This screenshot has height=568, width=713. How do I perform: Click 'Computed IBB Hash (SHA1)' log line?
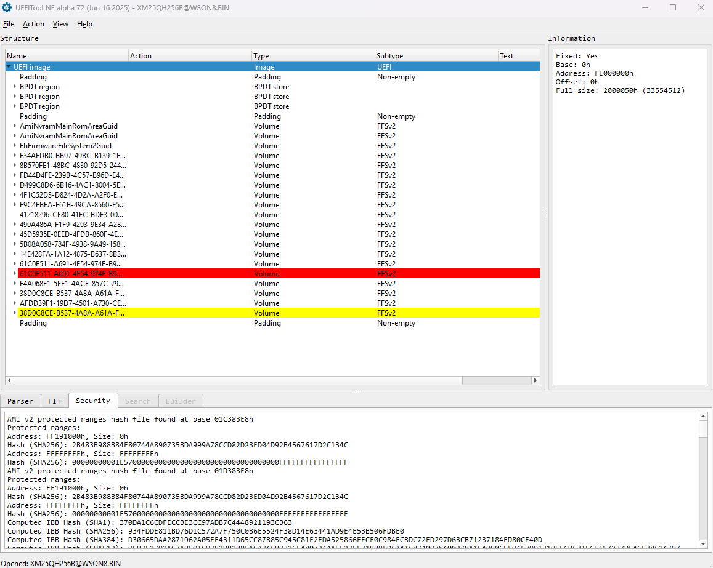point(150,522)
